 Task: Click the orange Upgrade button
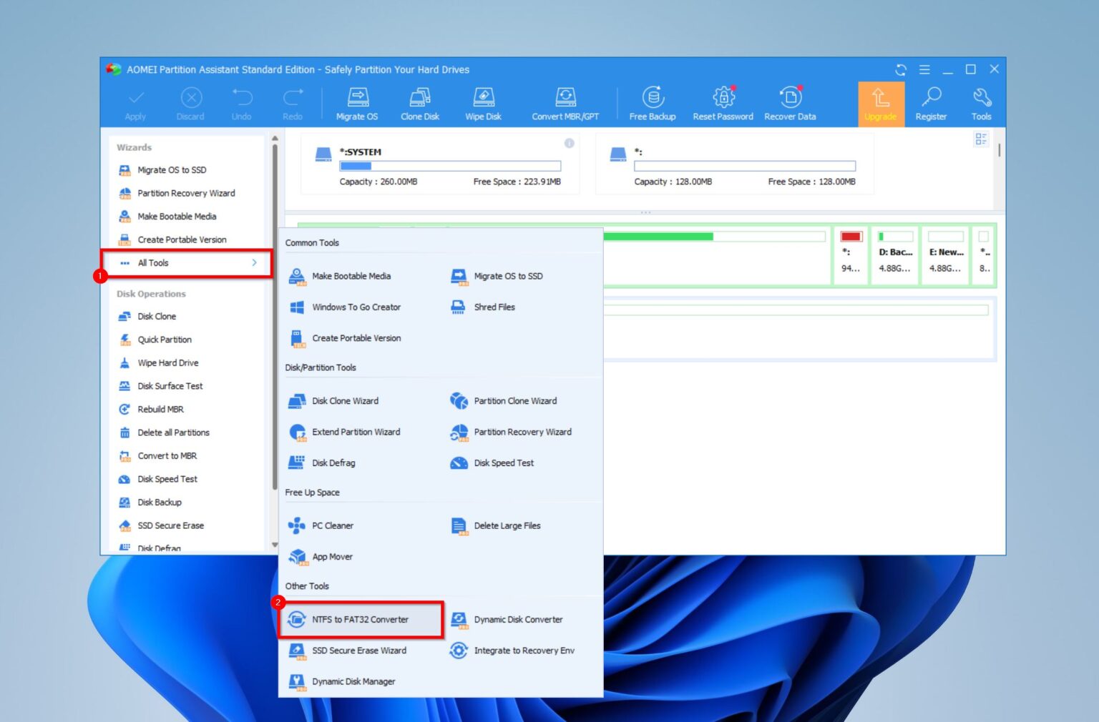point(881,102)
